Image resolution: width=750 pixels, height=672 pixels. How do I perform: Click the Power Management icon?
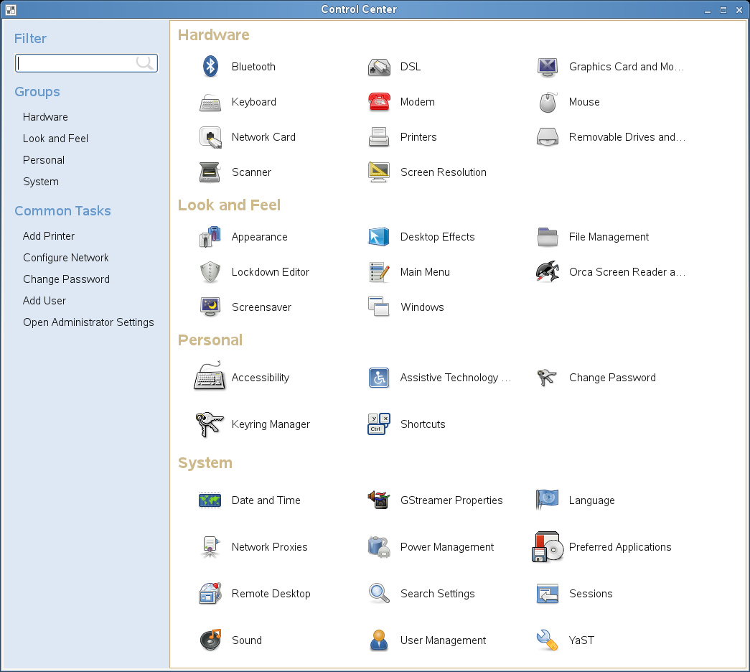379,547
